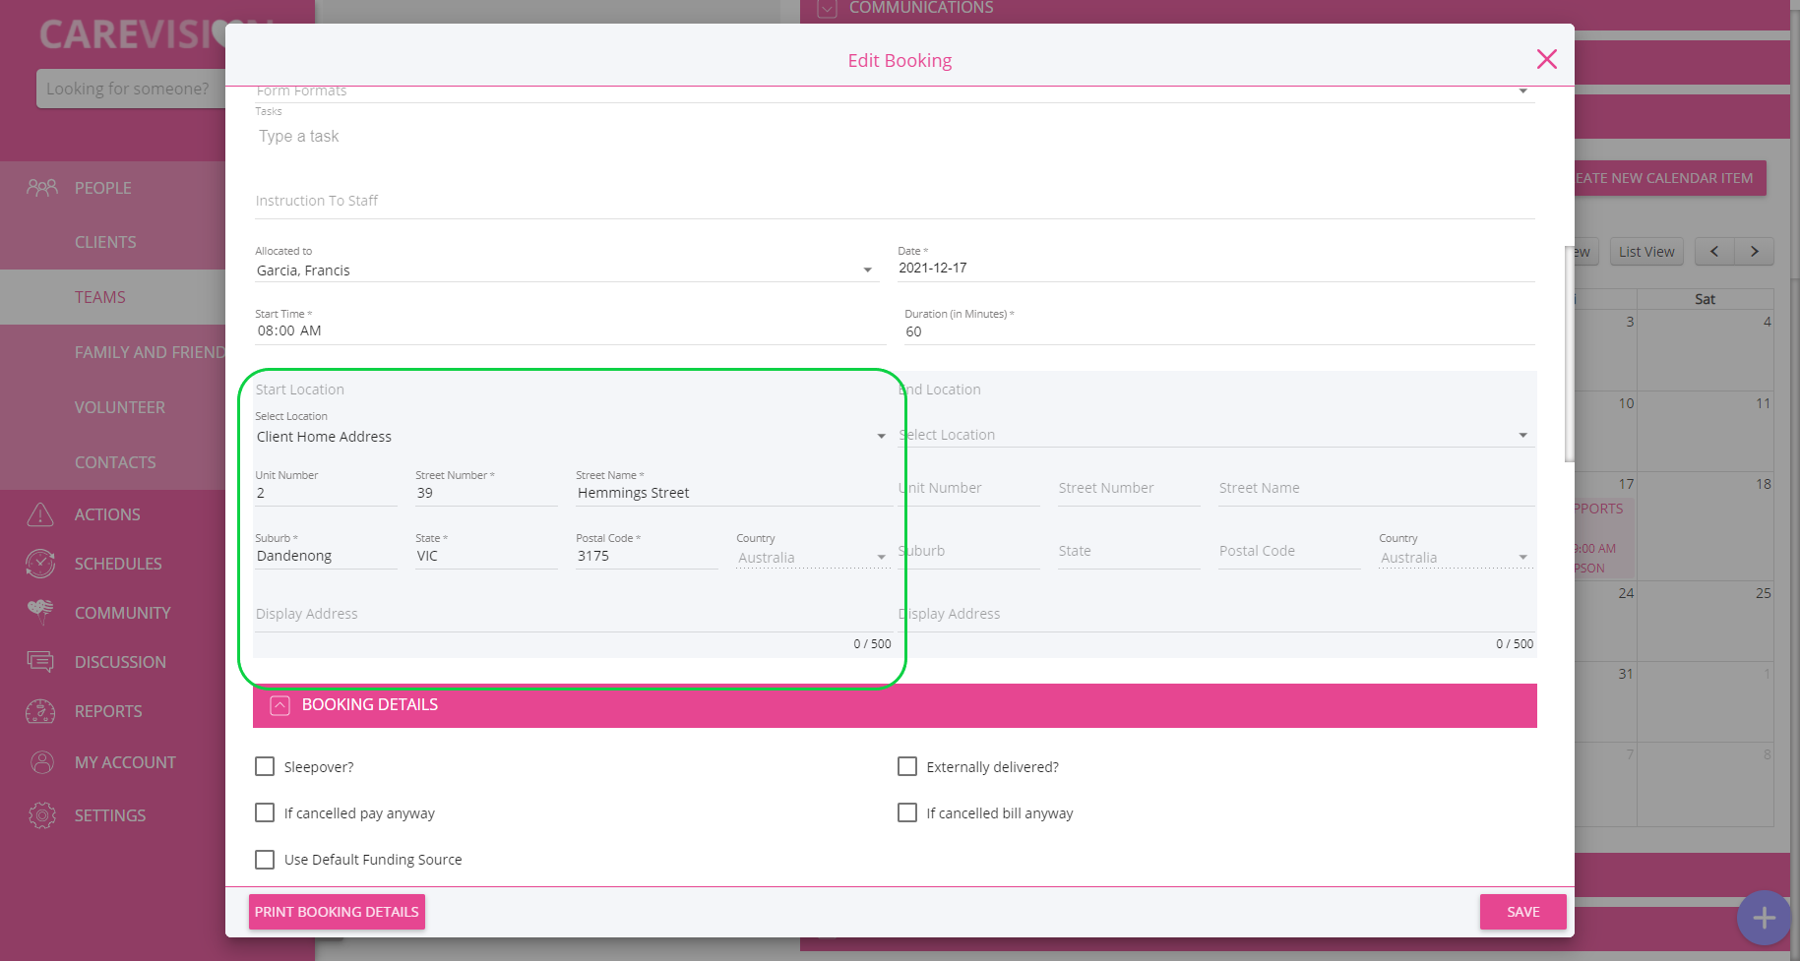
Task: Click the Suburb field Dandenong
Action: point(326,556)
